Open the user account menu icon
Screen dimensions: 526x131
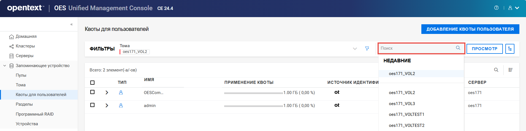pyautogui.click(x=510, y=8)
